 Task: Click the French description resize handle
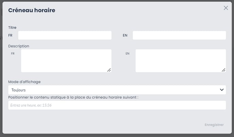[109, 70]
